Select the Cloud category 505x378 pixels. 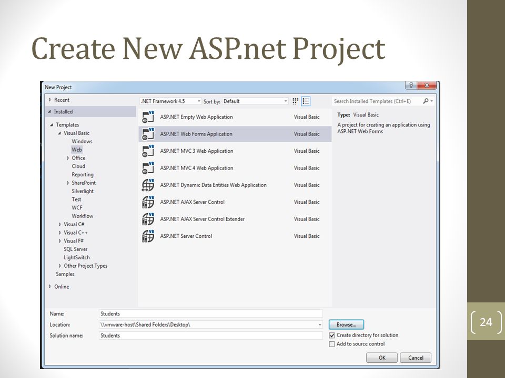78,166
